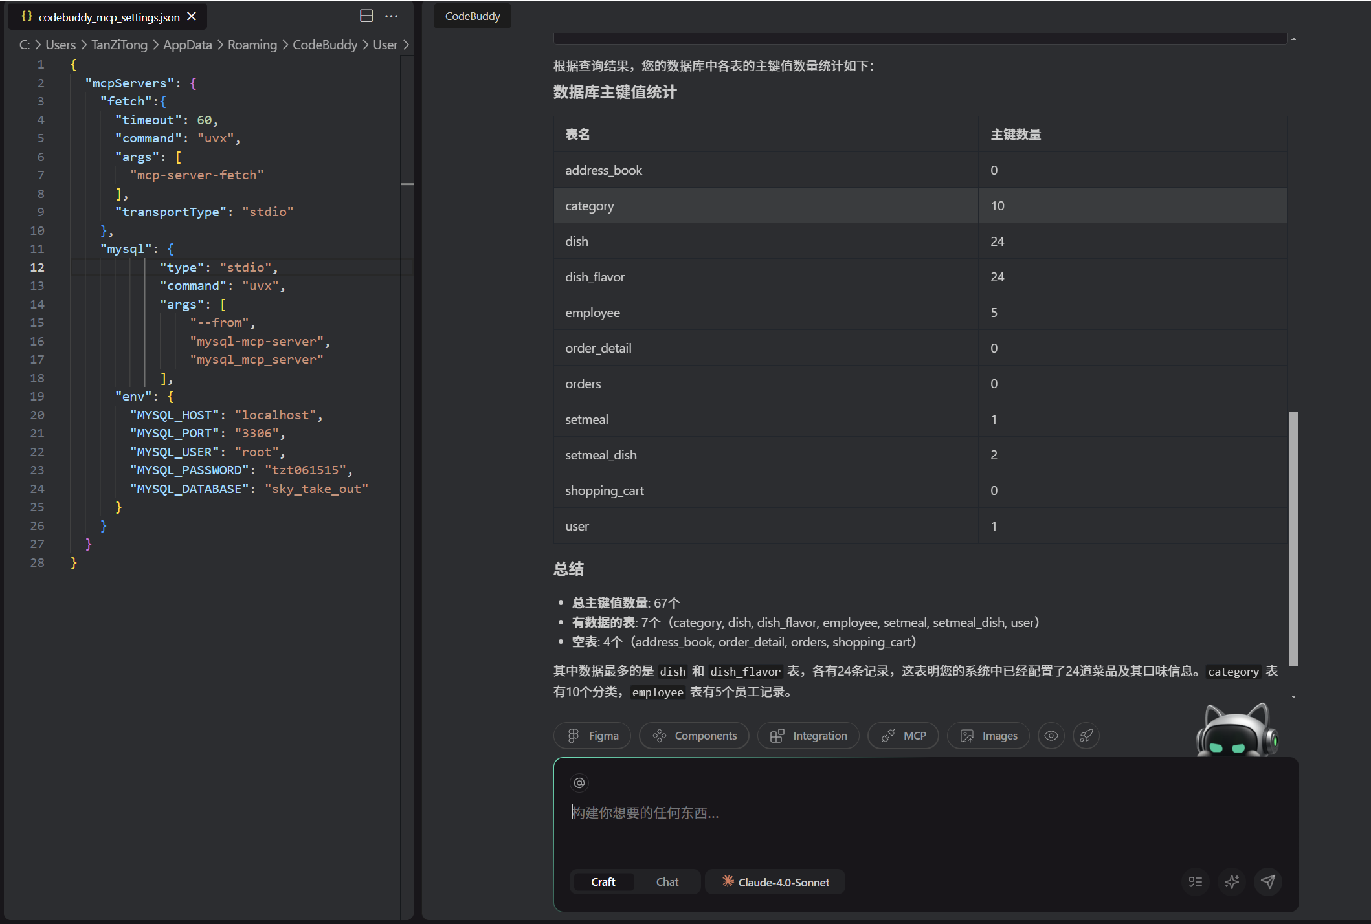Click the split editor layout icon
Screen dimensions: 1371x924
tap(366, 16)
